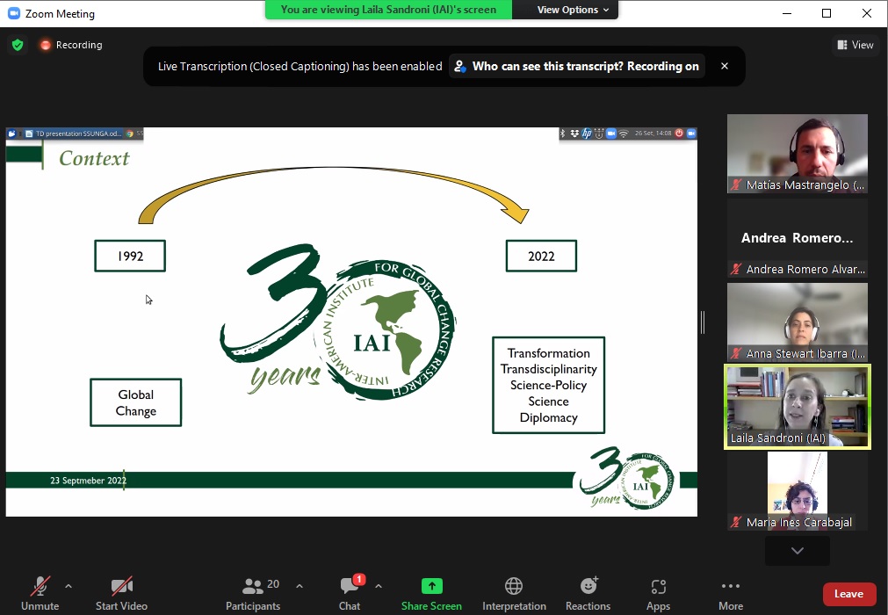Click the 2022 box on the shared slide

(541, 256)
